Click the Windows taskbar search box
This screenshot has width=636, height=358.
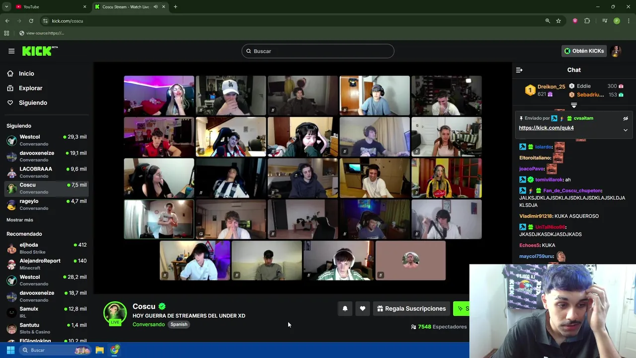point(56,350)
